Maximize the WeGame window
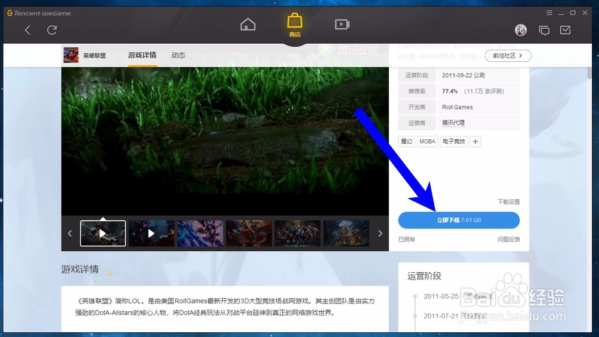Image resolution: width=599 pixels, height=337 pixels. 573,13
